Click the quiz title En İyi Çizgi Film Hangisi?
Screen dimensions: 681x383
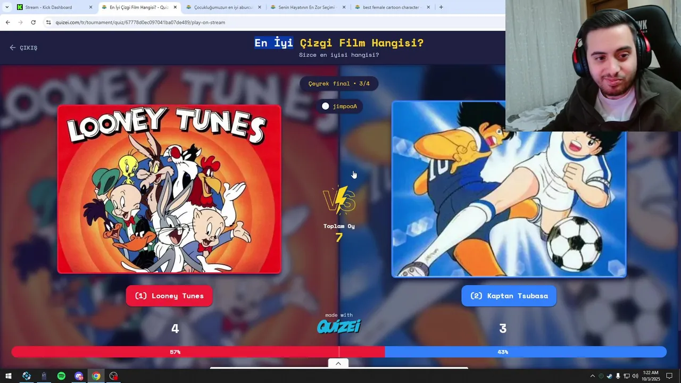point(339,43)
